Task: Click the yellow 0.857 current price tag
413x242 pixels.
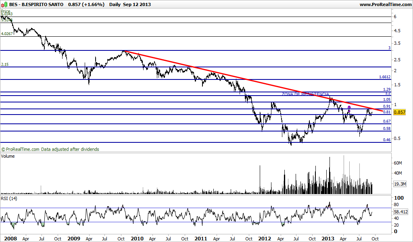Action: click(399, 112)
